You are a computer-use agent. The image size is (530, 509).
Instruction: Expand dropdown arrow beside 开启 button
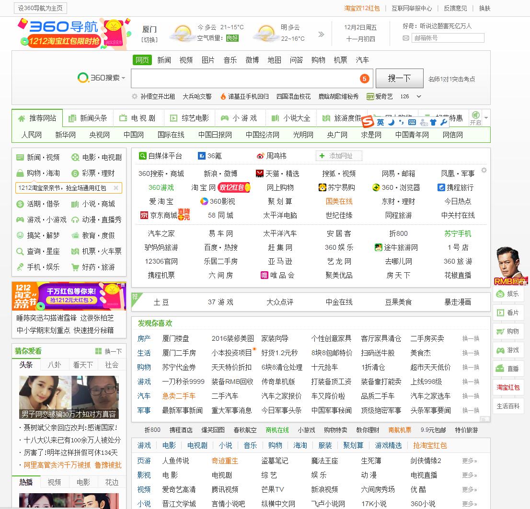[486, 118]
